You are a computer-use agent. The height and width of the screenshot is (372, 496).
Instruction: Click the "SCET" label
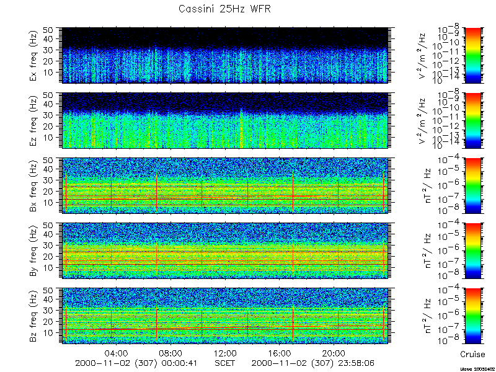click(x=224, y=363)
